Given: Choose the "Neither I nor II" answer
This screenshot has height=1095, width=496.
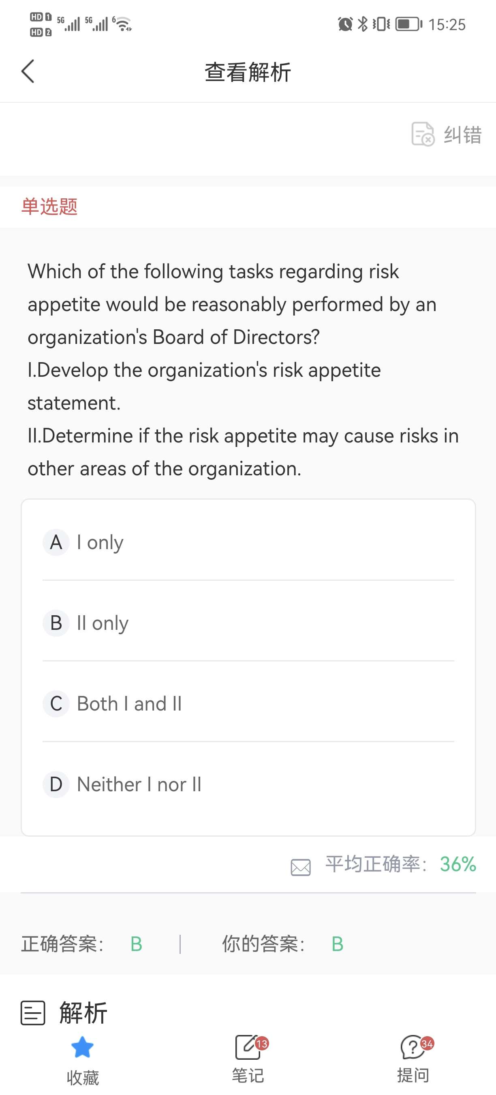Looking at the screenshot, I should (x=139, y=784).
